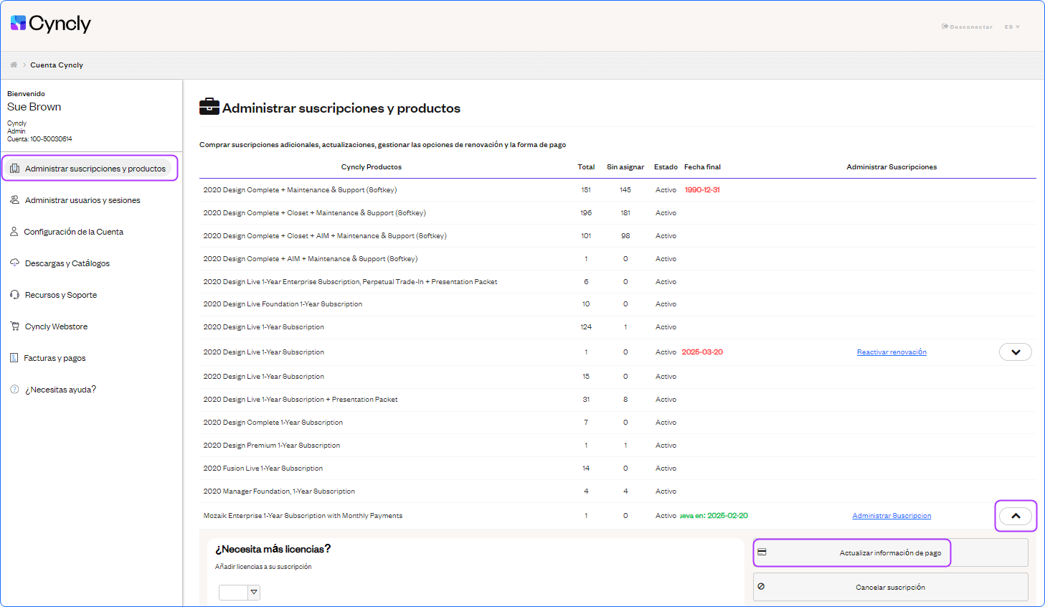
Task: Open the license quantity dropdown arrow
Action: 254,592
